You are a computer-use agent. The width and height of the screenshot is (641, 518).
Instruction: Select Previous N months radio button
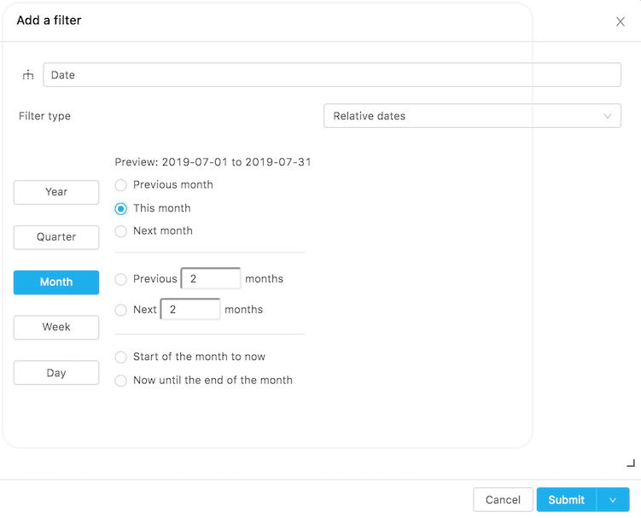coord(121,279)
